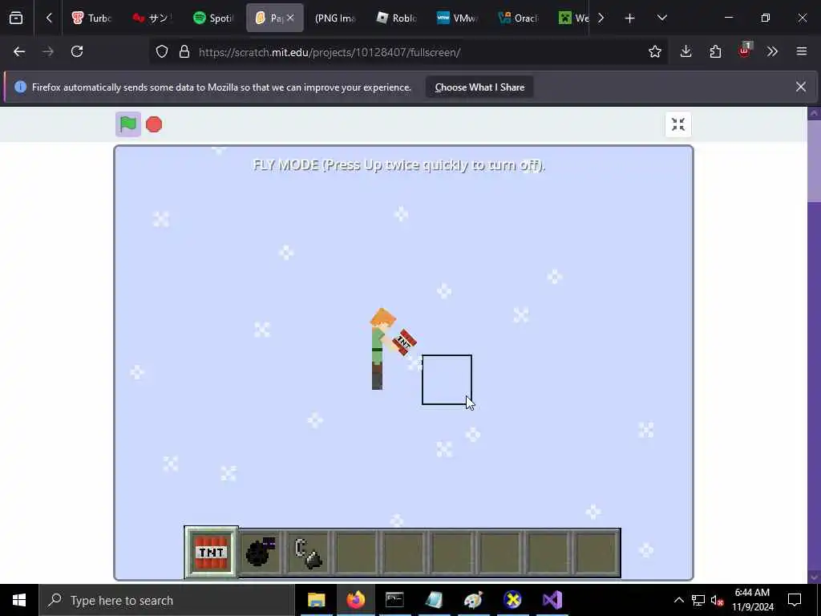Open the clock showing 6:44 AM

752,600
